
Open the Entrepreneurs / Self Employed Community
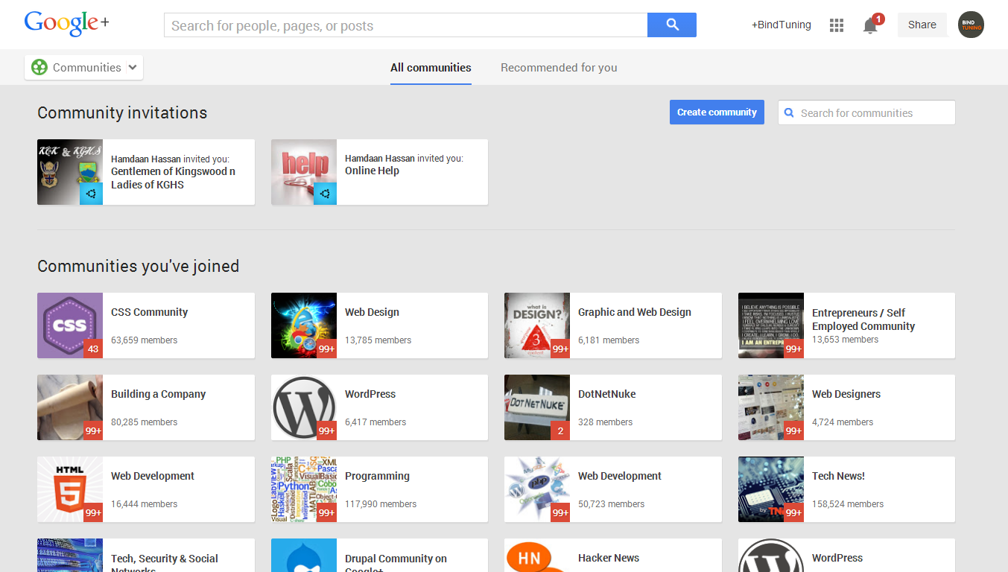point(863,320)
